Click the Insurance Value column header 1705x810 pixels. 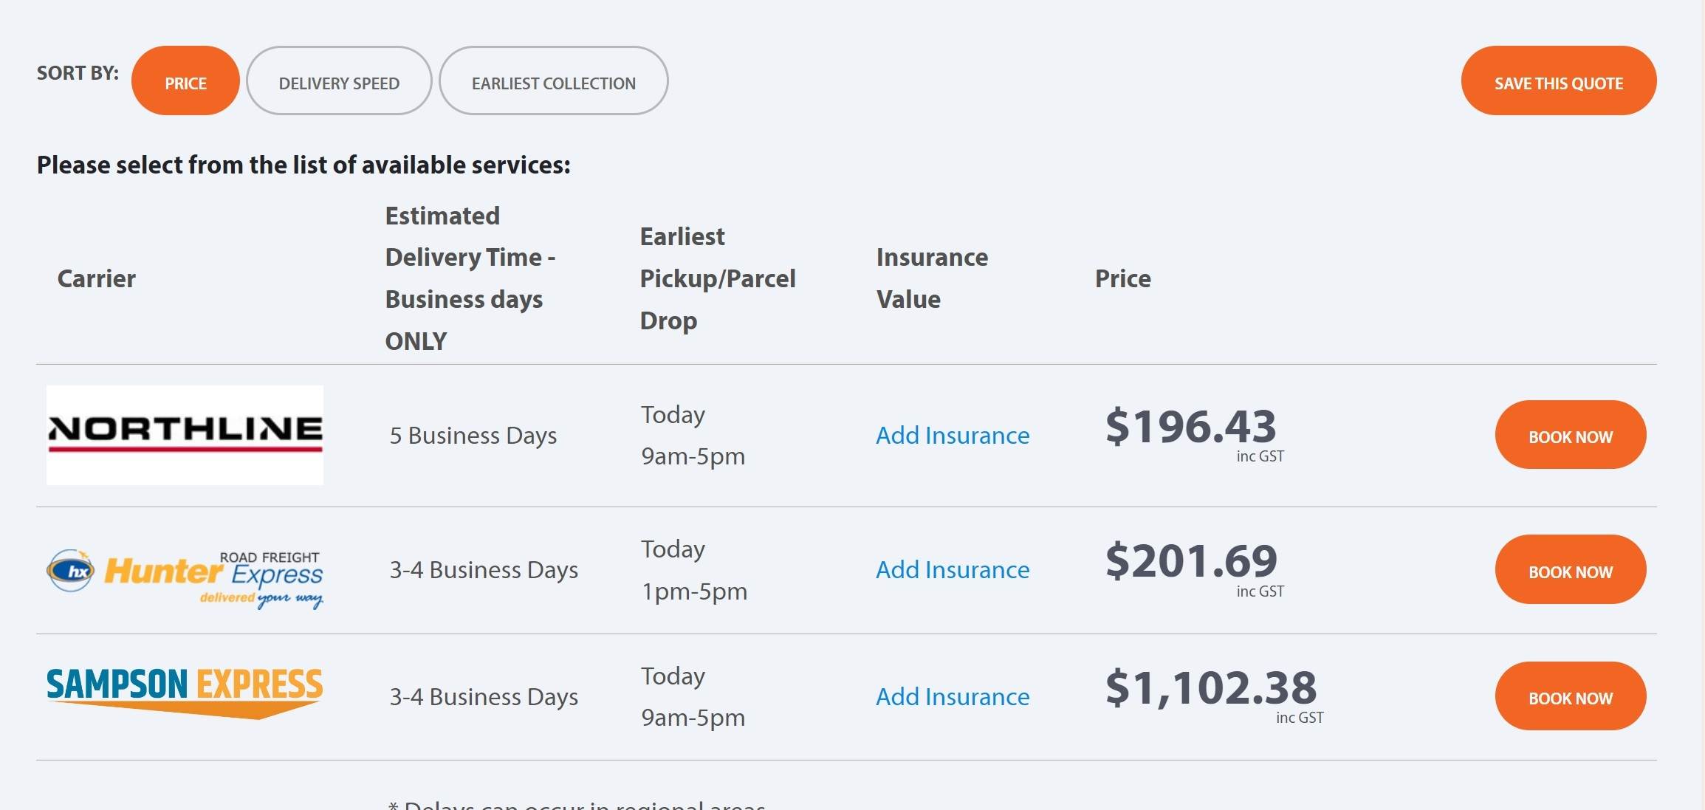click(932, 278)
